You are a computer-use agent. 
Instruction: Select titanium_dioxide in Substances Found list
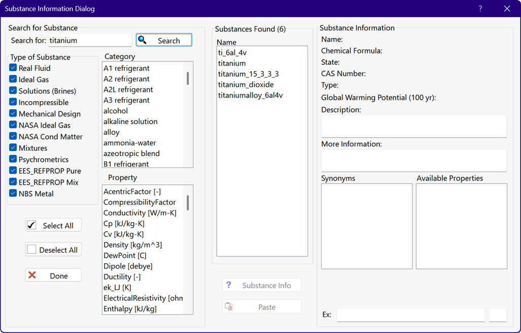246,85
